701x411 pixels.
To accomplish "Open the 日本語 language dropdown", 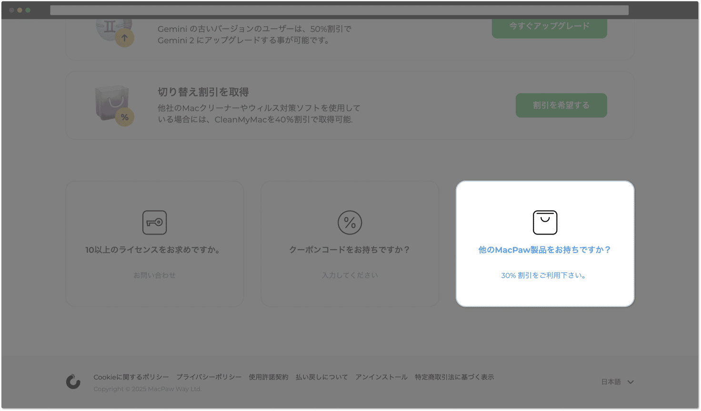I will coord(617,382).
